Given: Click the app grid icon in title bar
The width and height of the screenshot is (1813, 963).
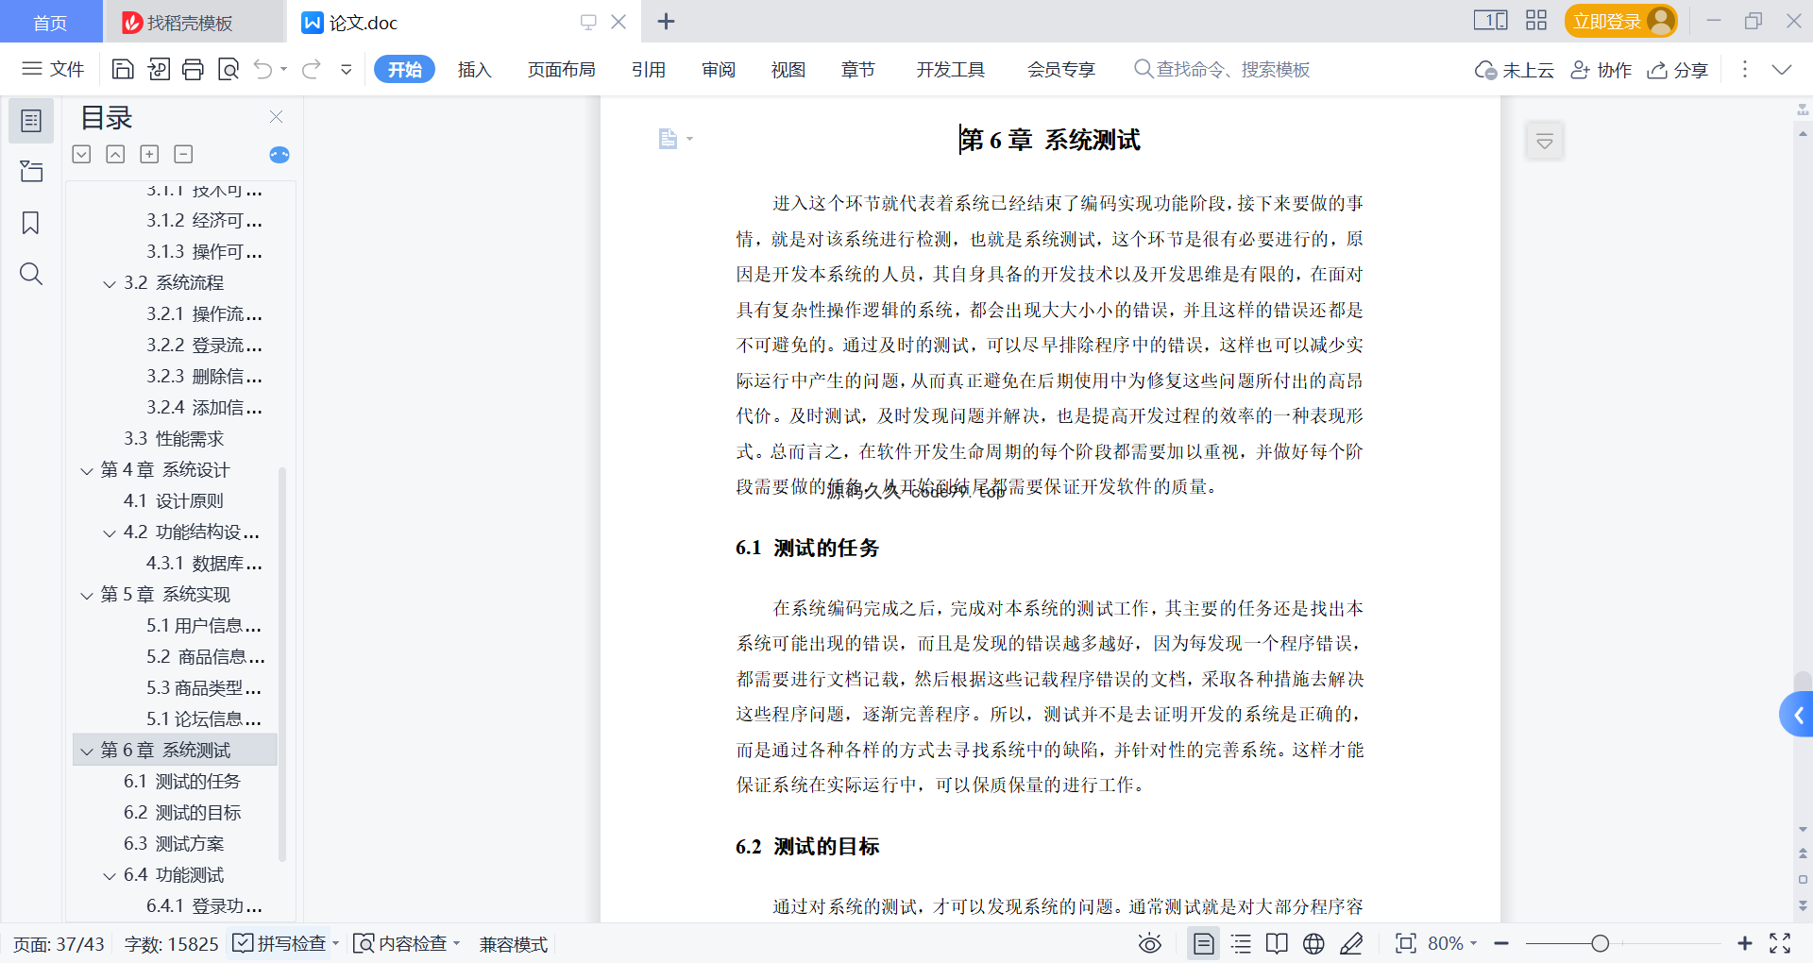Looking at the screenshot, I should pos(1536,20).
